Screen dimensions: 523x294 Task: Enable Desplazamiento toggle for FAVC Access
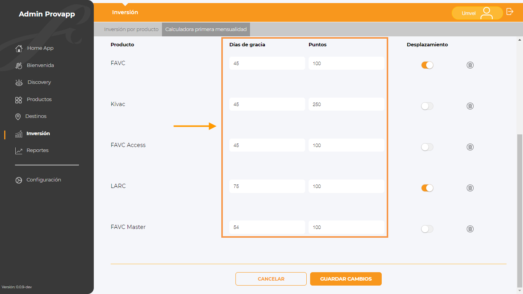click(x=427, y=147)
